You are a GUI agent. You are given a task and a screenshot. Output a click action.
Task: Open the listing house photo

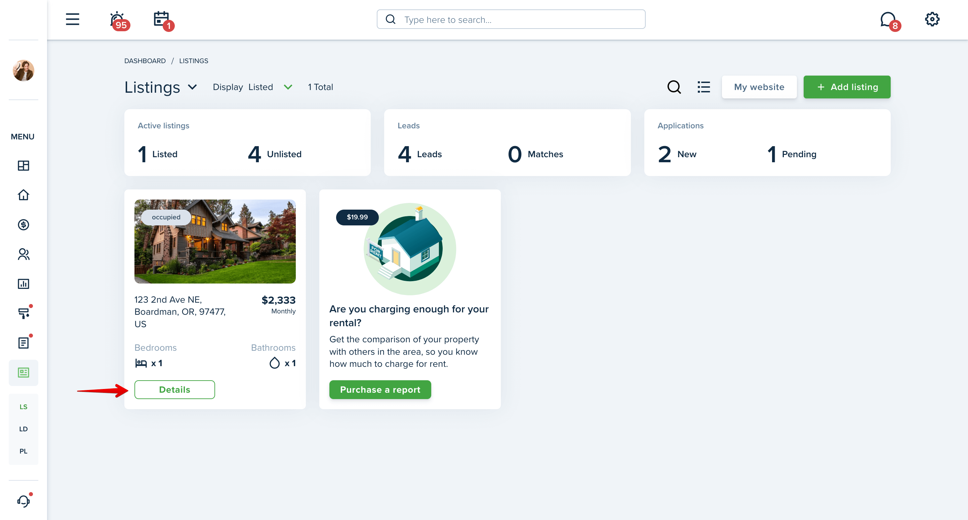215,242
